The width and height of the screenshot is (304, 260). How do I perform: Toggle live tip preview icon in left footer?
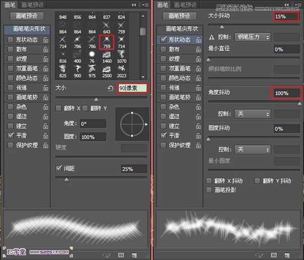106,255
